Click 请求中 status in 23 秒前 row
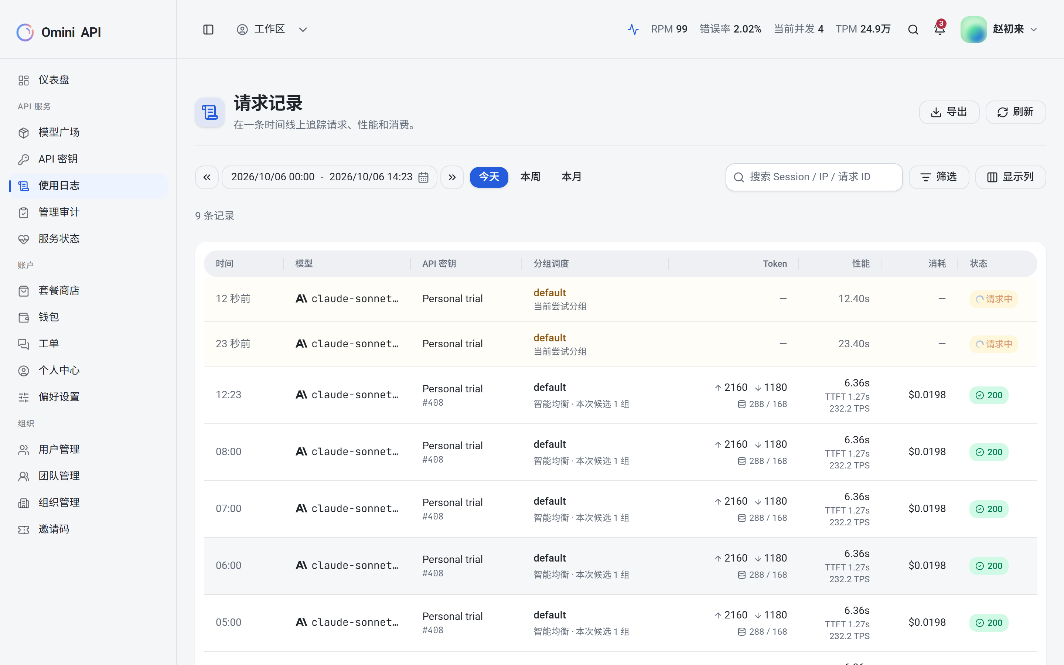Image resolution: width=1064 pixels, height=665 pixels. coord(994,344)
